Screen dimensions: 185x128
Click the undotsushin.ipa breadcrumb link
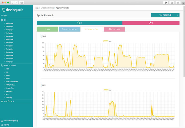tap(47, 8)
